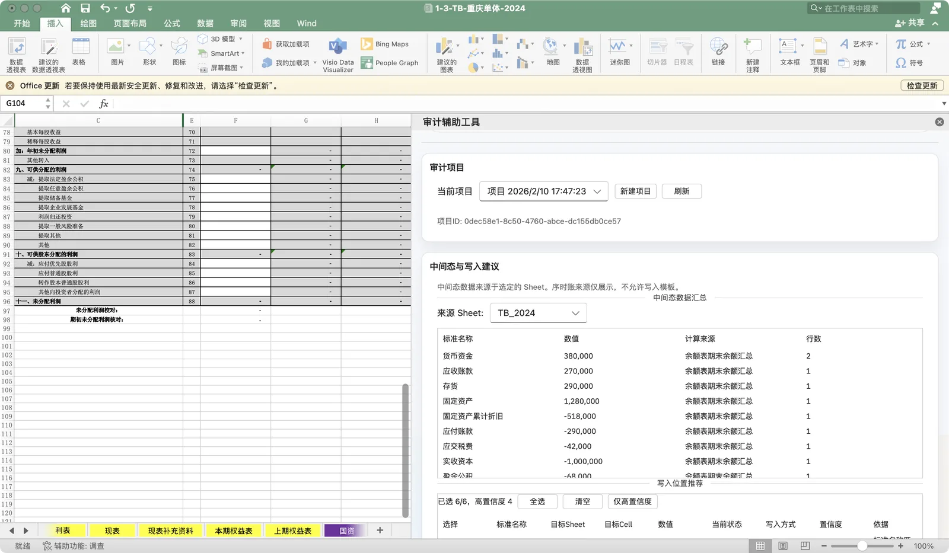Open 页眉和页脚 header and footer
The image size is (949, 553).
coord(820,54)
